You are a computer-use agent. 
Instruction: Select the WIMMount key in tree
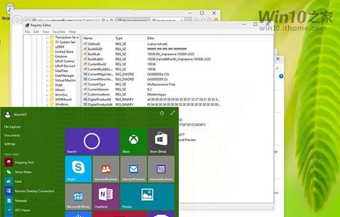tap(63, 100)
